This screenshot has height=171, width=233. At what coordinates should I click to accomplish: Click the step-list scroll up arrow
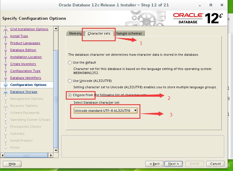(x=56, y=28)
